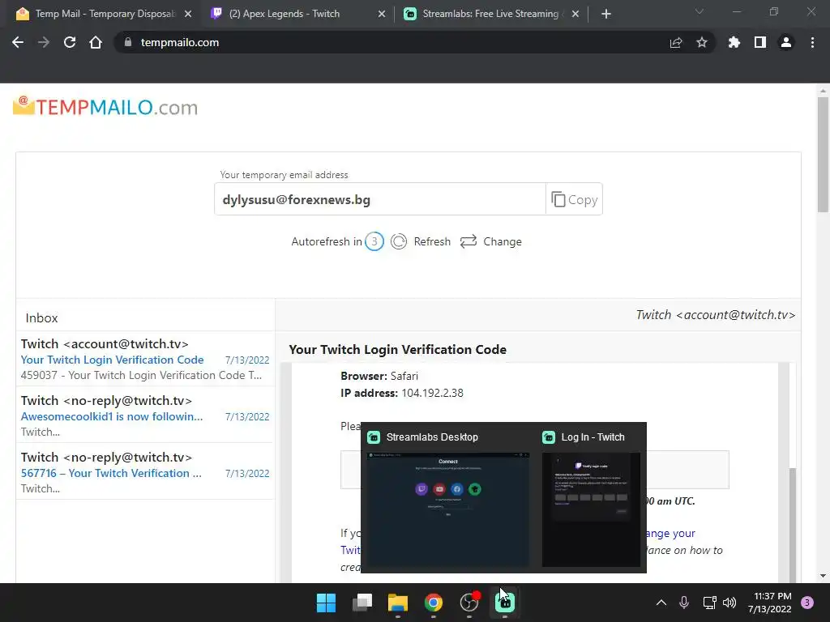Go back using browser back arrow

coord(18,42)
